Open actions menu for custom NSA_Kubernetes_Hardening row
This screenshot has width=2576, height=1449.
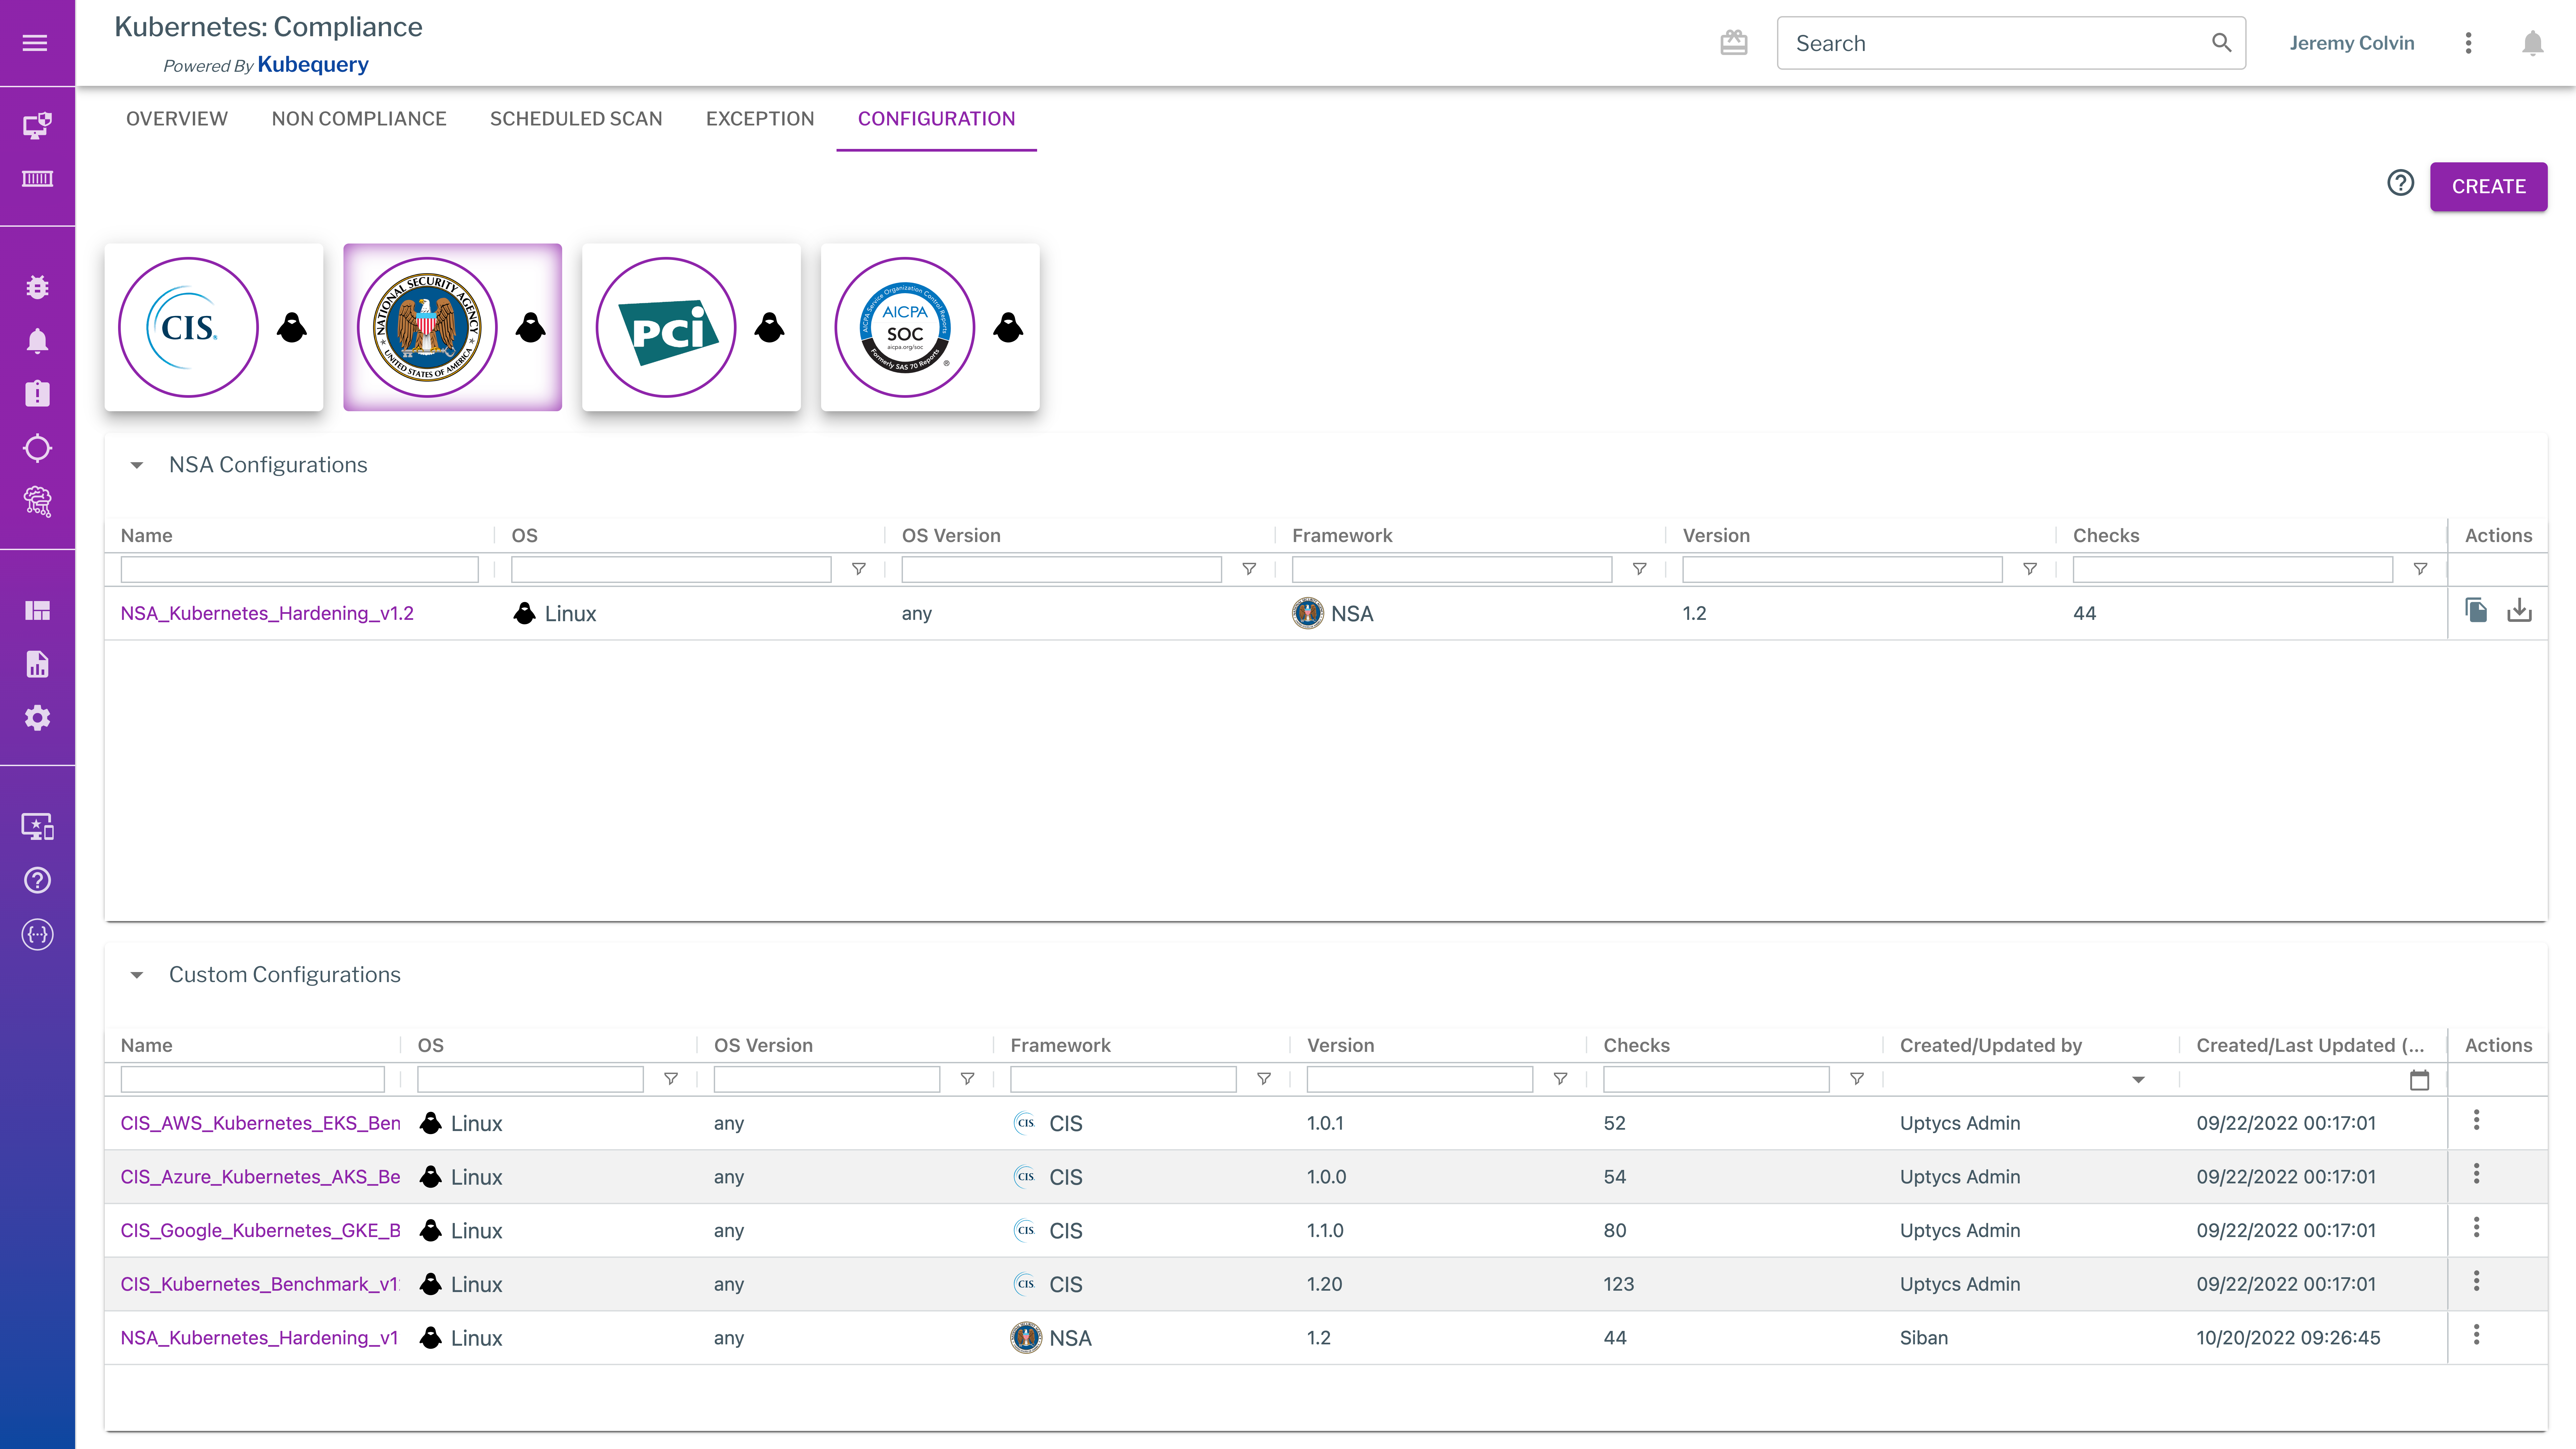point(2476,1335)
